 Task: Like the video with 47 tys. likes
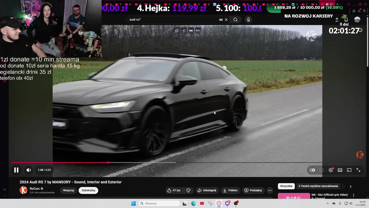coord(174,190)
